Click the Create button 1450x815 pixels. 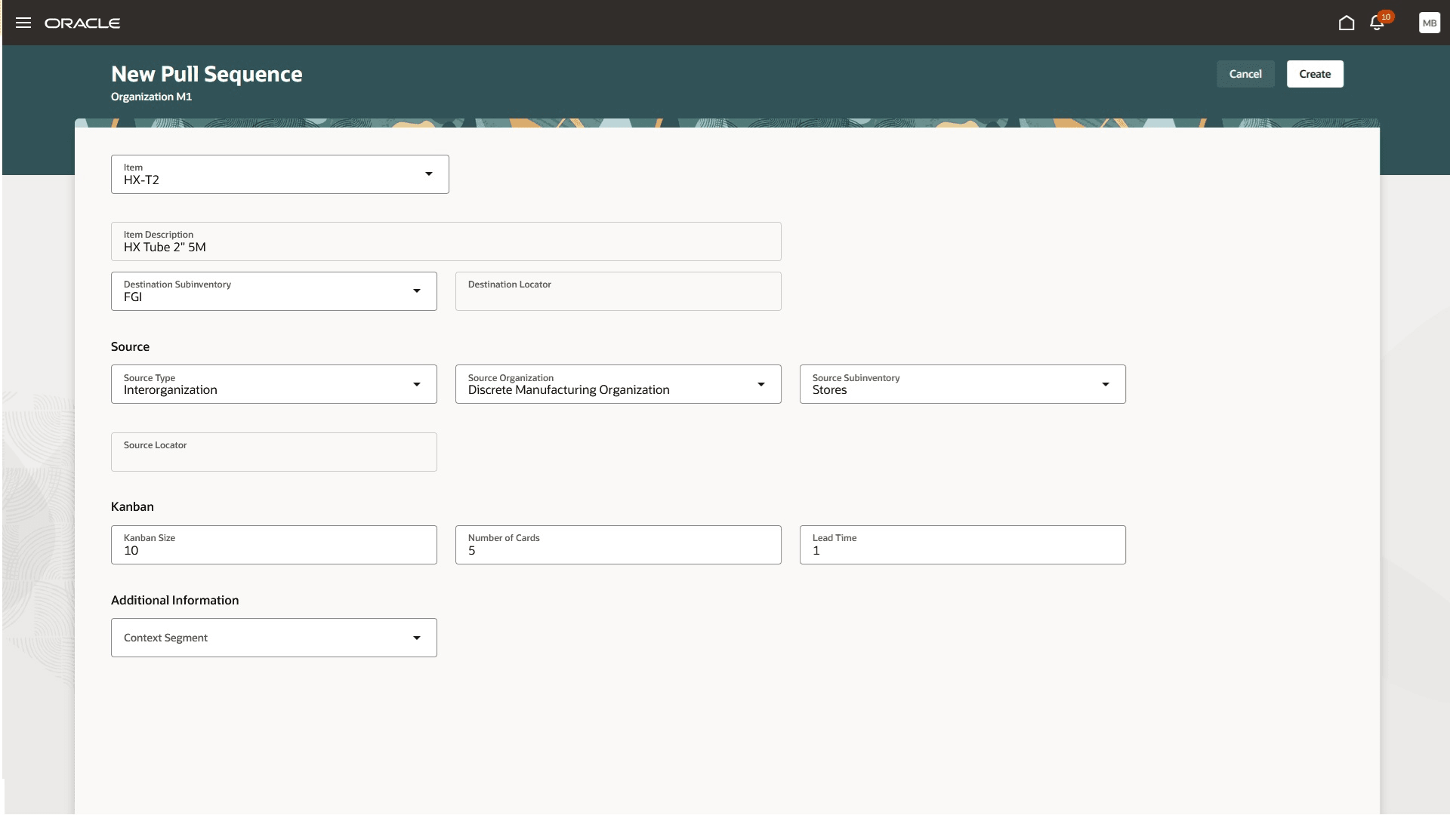[1314, 74]
